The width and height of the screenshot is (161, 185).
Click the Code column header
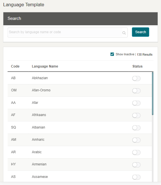pyautogui.click(x=15, y=66)
